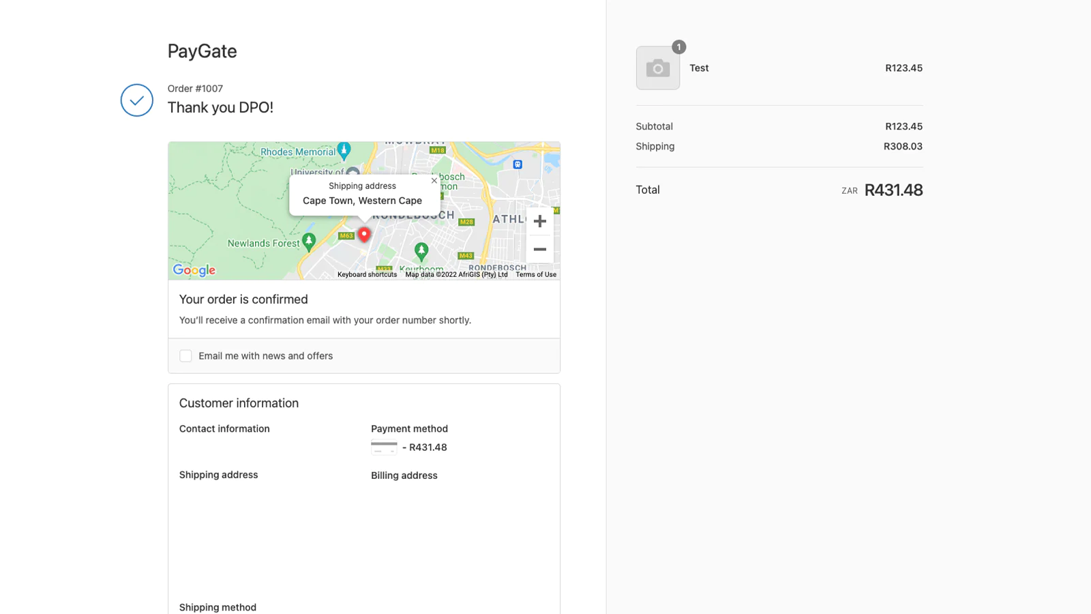Open the map Terms of Use
Image resolution: width=1091 pixels, height=614 pixels.
tap(536, 274)
